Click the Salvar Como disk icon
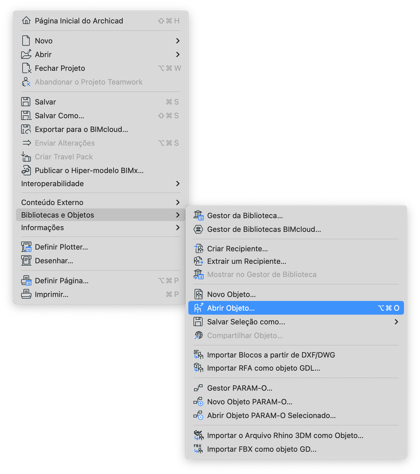Screen dimensions: 420x474 point(26,115)
